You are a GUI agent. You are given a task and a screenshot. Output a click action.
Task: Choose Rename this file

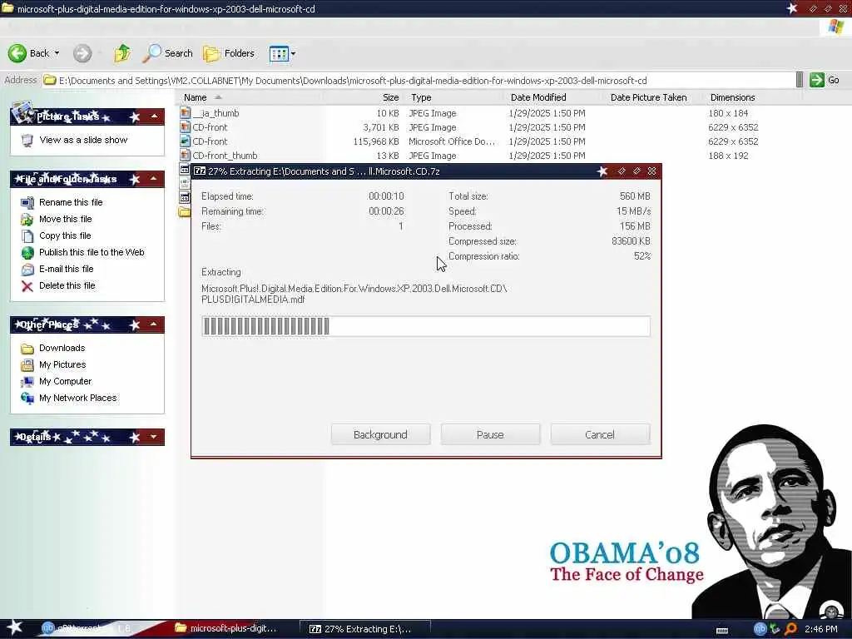[x=71, y=202]
